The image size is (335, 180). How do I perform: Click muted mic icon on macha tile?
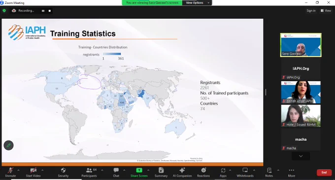click(284, 148)
